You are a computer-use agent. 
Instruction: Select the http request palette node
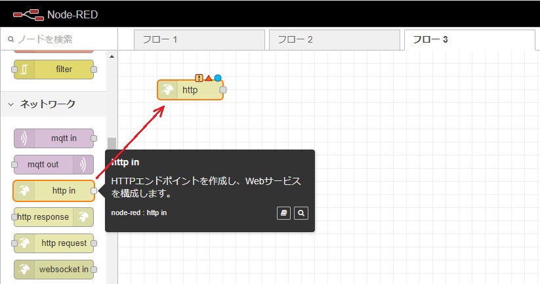[x=54, y=243]
